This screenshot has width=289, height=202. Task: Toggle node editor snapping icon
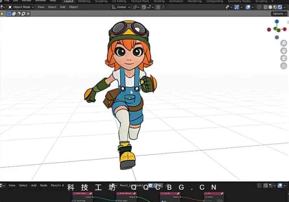(265, 186)
